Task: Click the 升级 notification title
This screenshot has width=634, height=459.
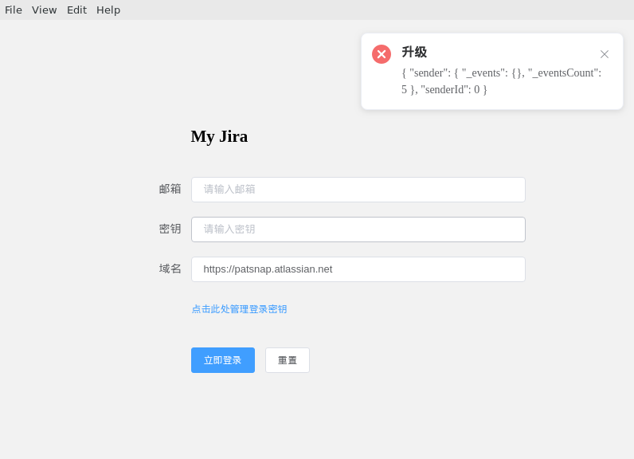Action: tap(414, 52)
